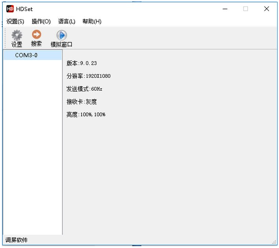The image size is (279, 248).
Task: Click the resize grip in status bar corner
Action: tap(274, 242)
